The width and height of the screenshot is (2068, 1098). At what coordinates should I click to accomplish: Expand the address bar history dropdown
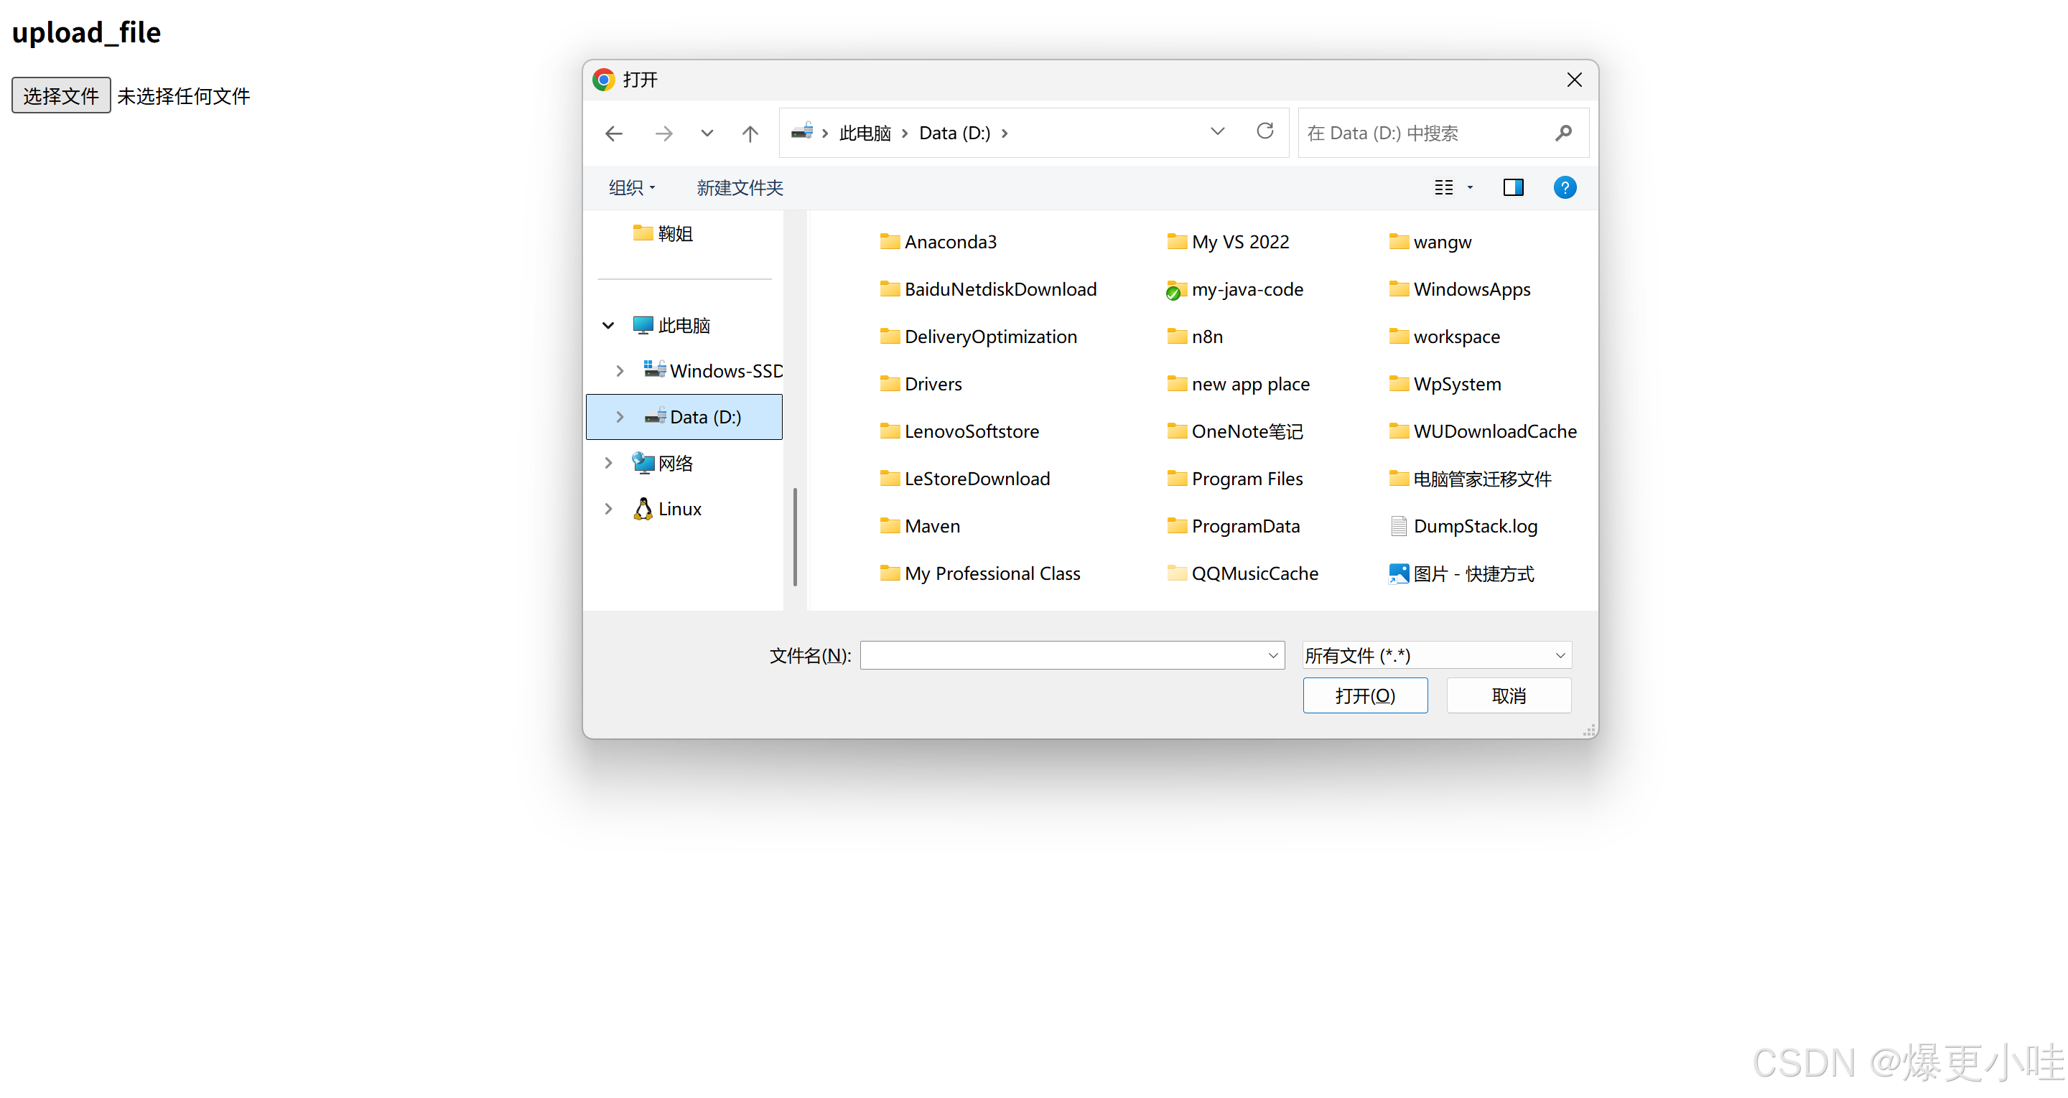coord(1217,131)
